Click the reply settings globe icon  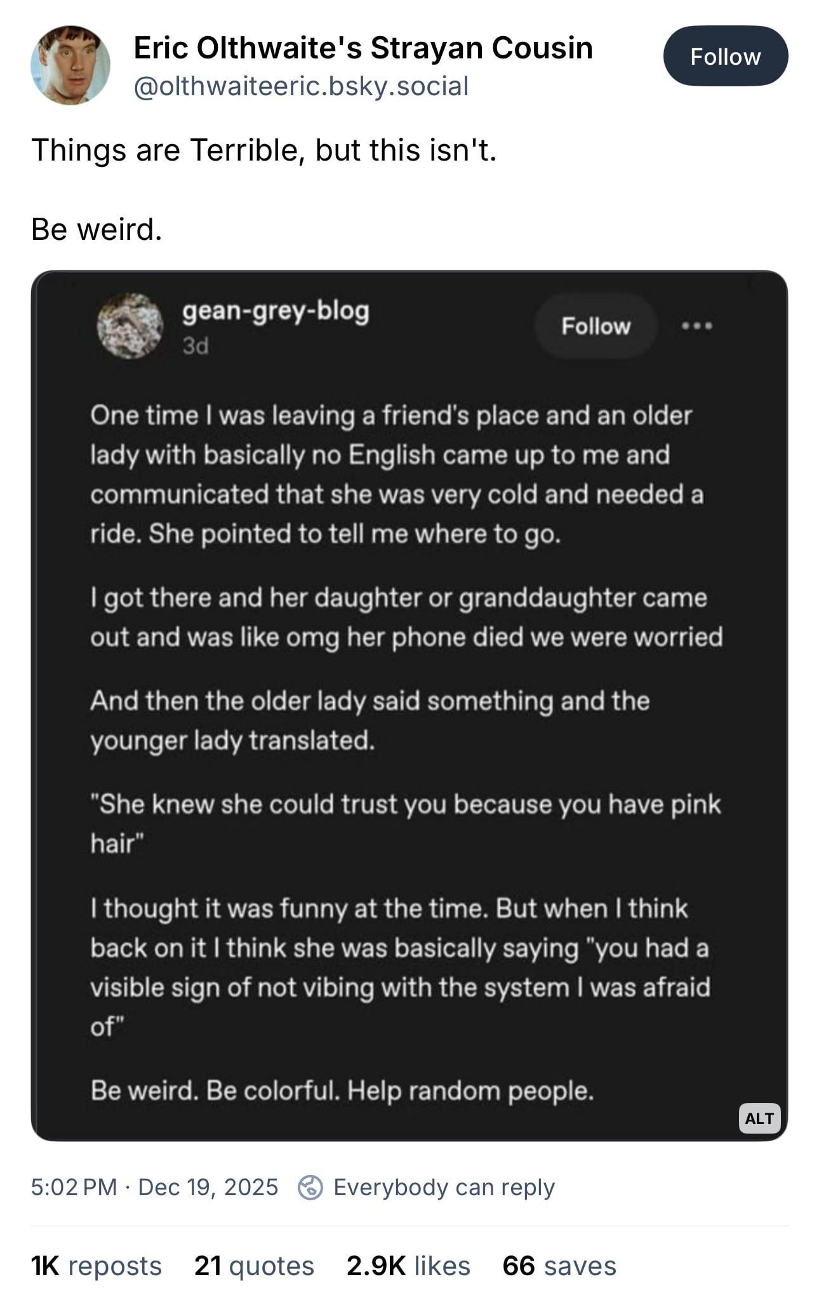pyautogui.click(x=310, y=1187)
